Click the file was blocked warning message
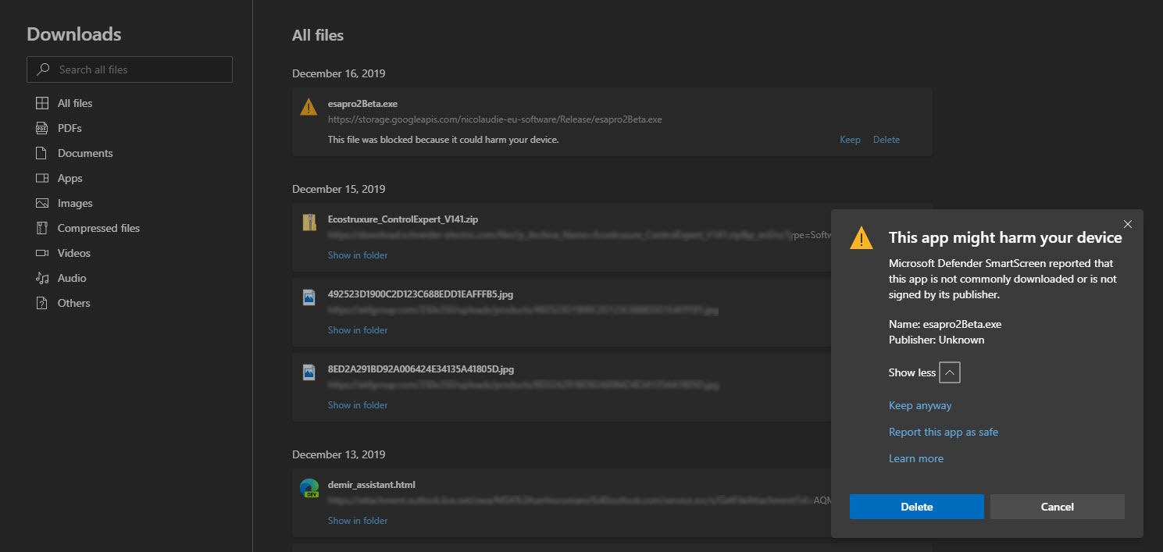Image resolution: width=1163 pixels, height=552 pixels. (x=444, y=140)
